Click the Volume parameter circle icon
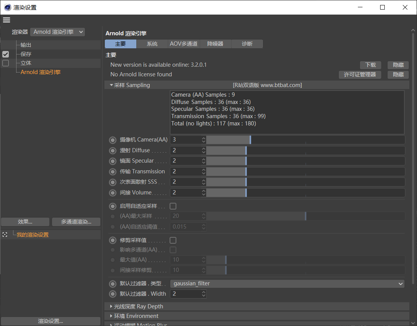The image size is (417, 326). tap(113, 193)
